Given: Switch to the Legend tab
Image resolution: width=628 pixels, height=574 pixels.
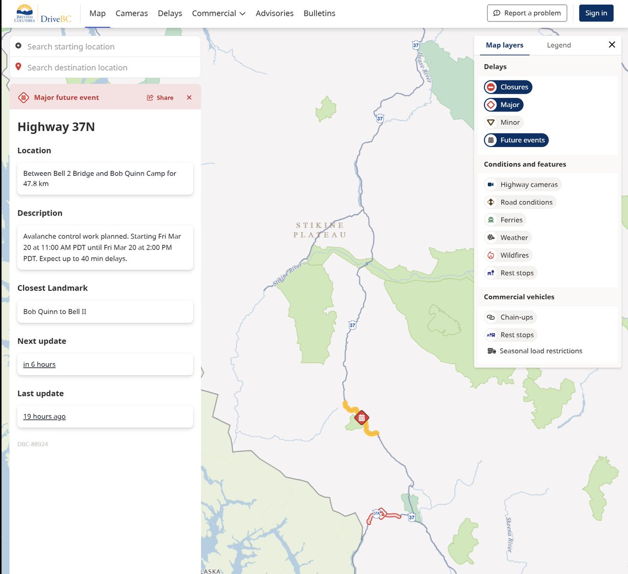Looking at the screenshot, I should point(559,45).
